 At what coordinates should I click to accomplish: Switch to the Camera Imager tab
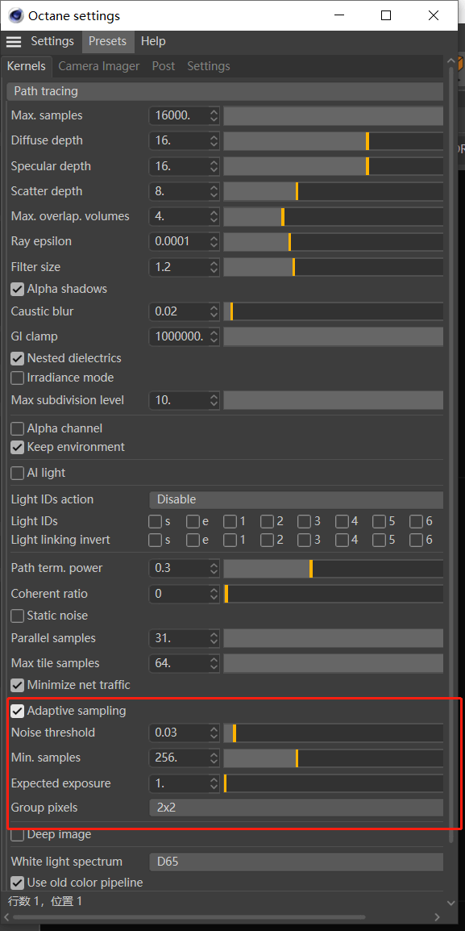[99, 66]
